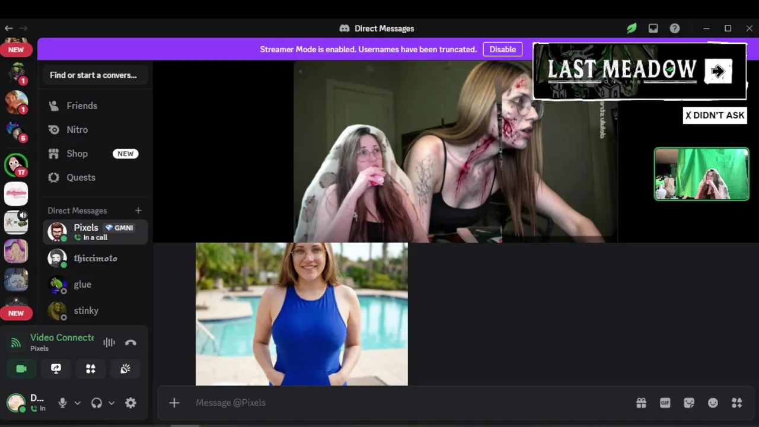Click the Last Meadow arrow button
This screenshot has width=759, height=427.
click(718, 72)
